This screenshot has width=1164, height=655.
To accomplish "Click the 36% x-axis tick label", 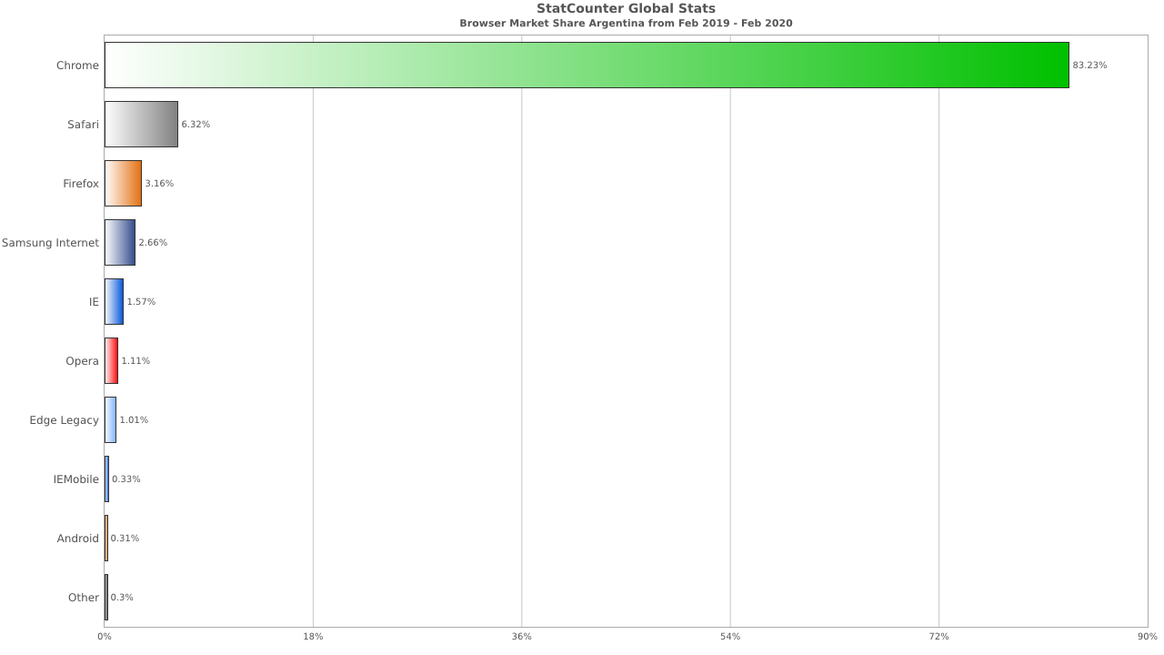I will [521, 637].
